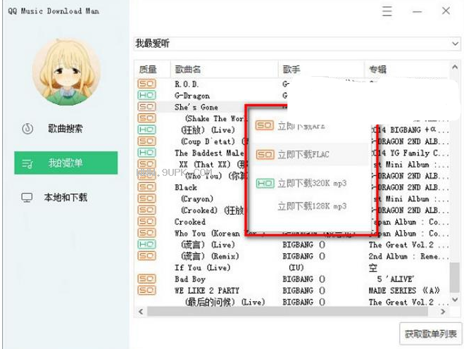Select If You (Live) song
Image resolution: width=464 pixels, height=349 pixels.
coord(202,267)
